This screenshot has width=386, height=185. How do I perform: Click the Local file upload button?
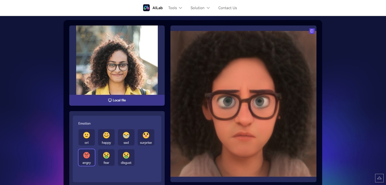tap(117, 100)
